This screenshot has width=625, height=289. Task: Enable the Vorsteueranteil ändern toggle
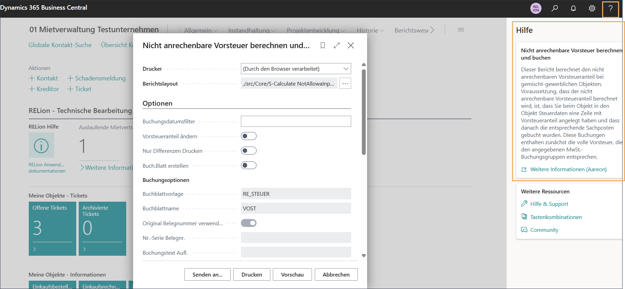coord(249,136)
